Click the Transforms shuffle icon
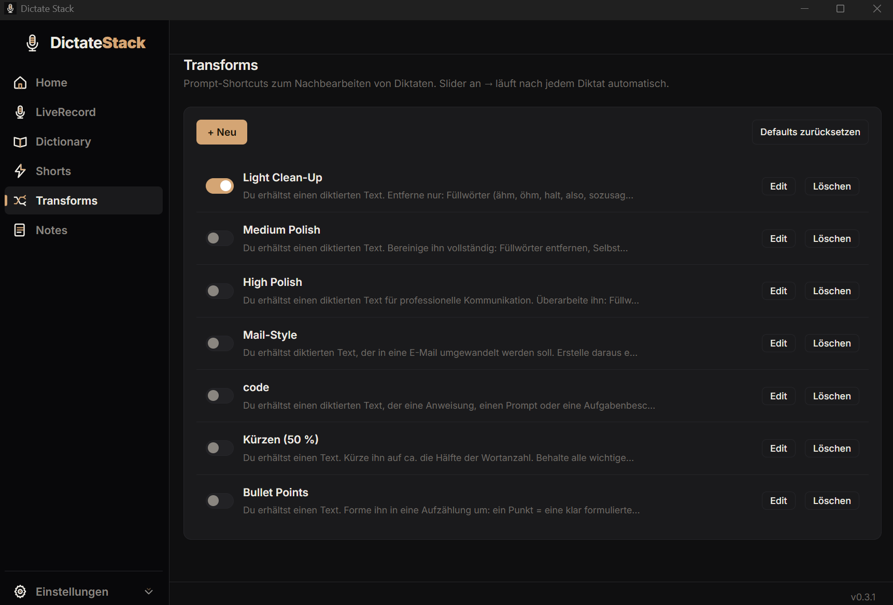 20,200
